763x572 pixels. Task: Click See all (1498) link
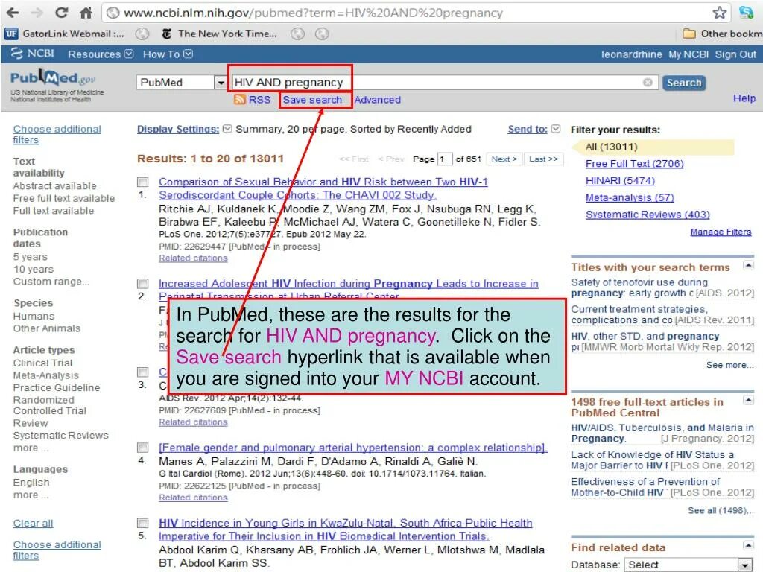pyautogui.click(x=721, y=510)
